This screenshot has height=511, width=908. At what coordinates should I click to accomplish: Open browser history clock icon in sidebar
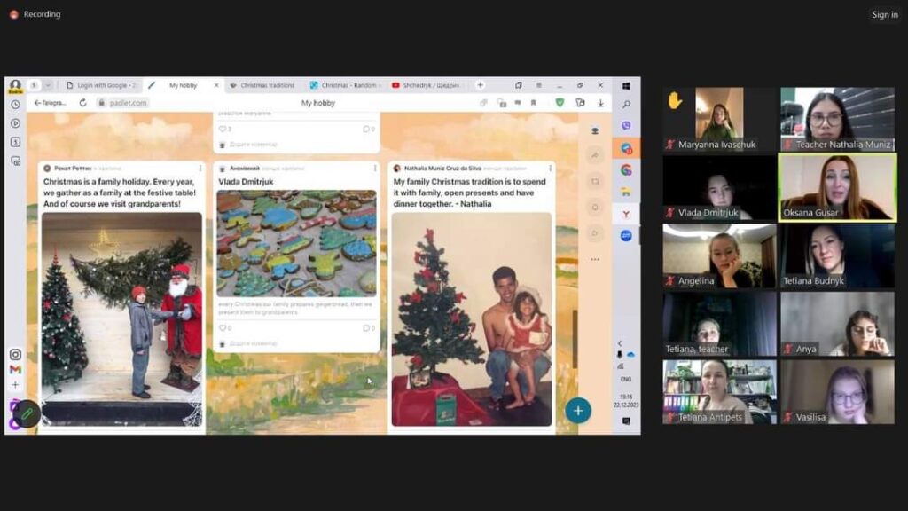(15, 104)
